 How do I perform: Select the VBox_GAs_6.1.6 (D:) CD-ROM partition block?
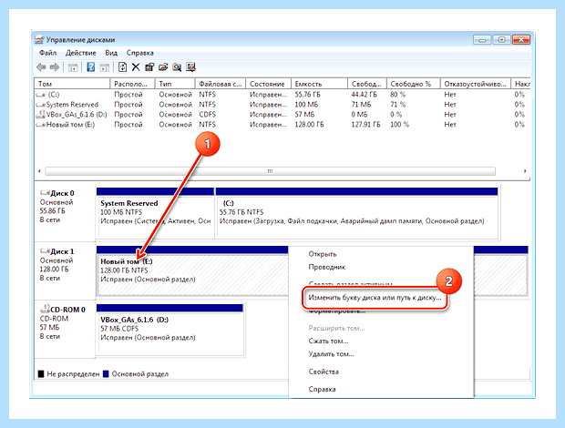[x=169, y=330]
